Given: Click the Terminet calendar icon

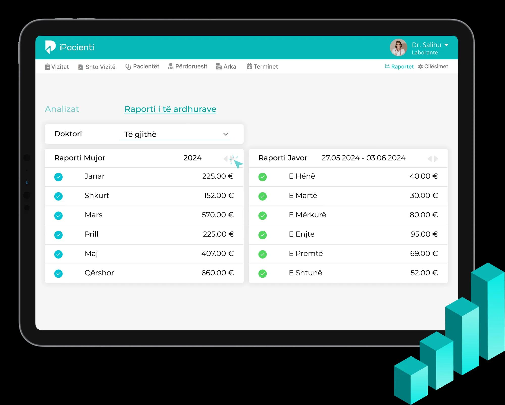Looking at the screenshot, I should [x=249, y=66].
